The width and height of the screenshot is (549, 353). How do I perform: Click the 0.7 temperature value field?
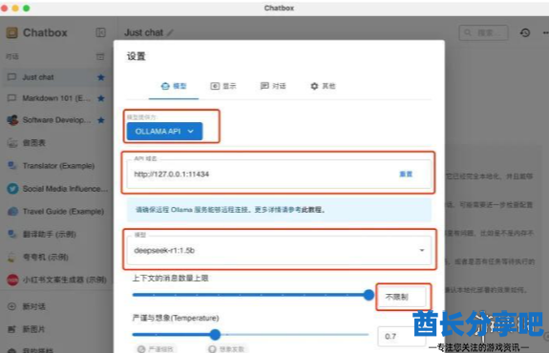(402, 336)
